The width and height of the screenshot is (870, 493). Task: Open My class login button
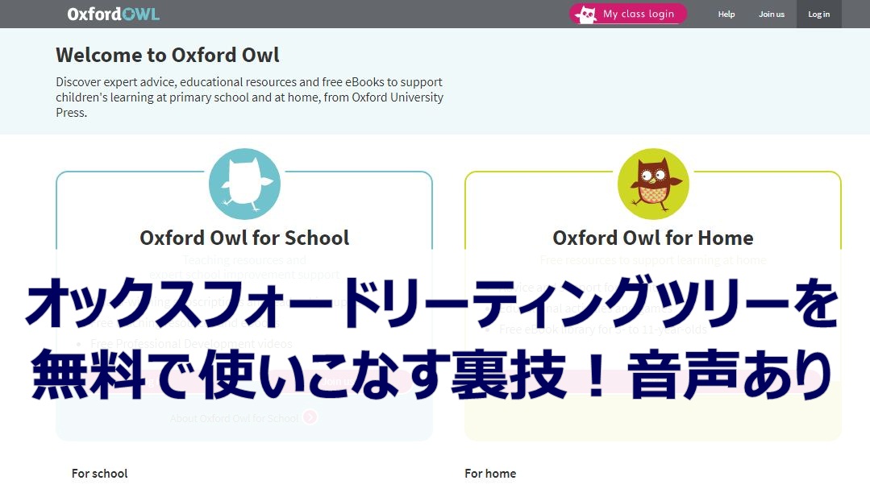628,14
